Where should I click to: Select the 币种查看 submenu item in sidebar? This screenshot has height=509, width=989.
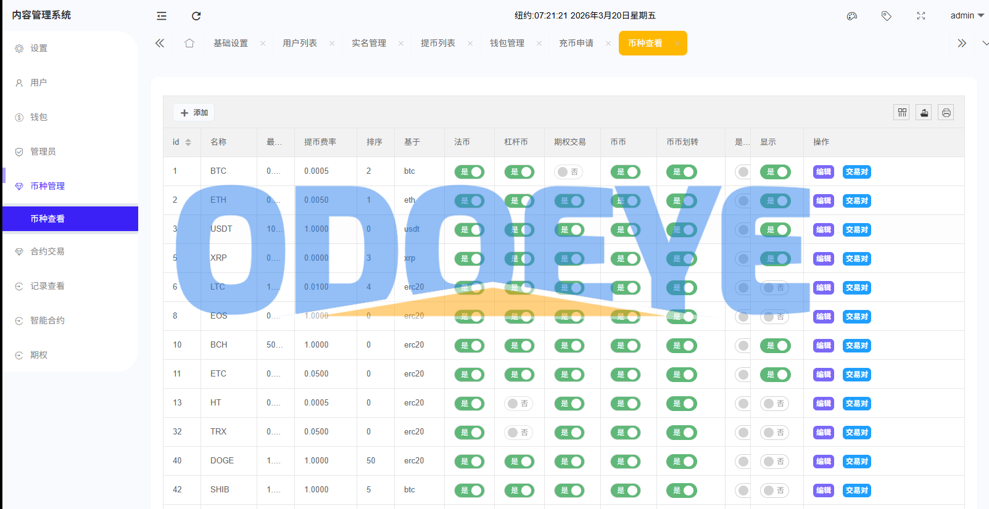click(x=70, y=219)
